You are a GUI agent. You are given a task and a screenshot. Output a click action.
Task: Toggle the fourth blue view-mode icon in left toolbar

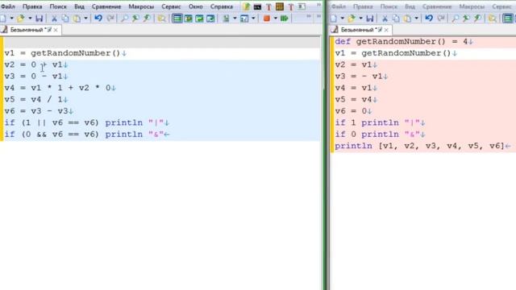[x=210, y=19]
